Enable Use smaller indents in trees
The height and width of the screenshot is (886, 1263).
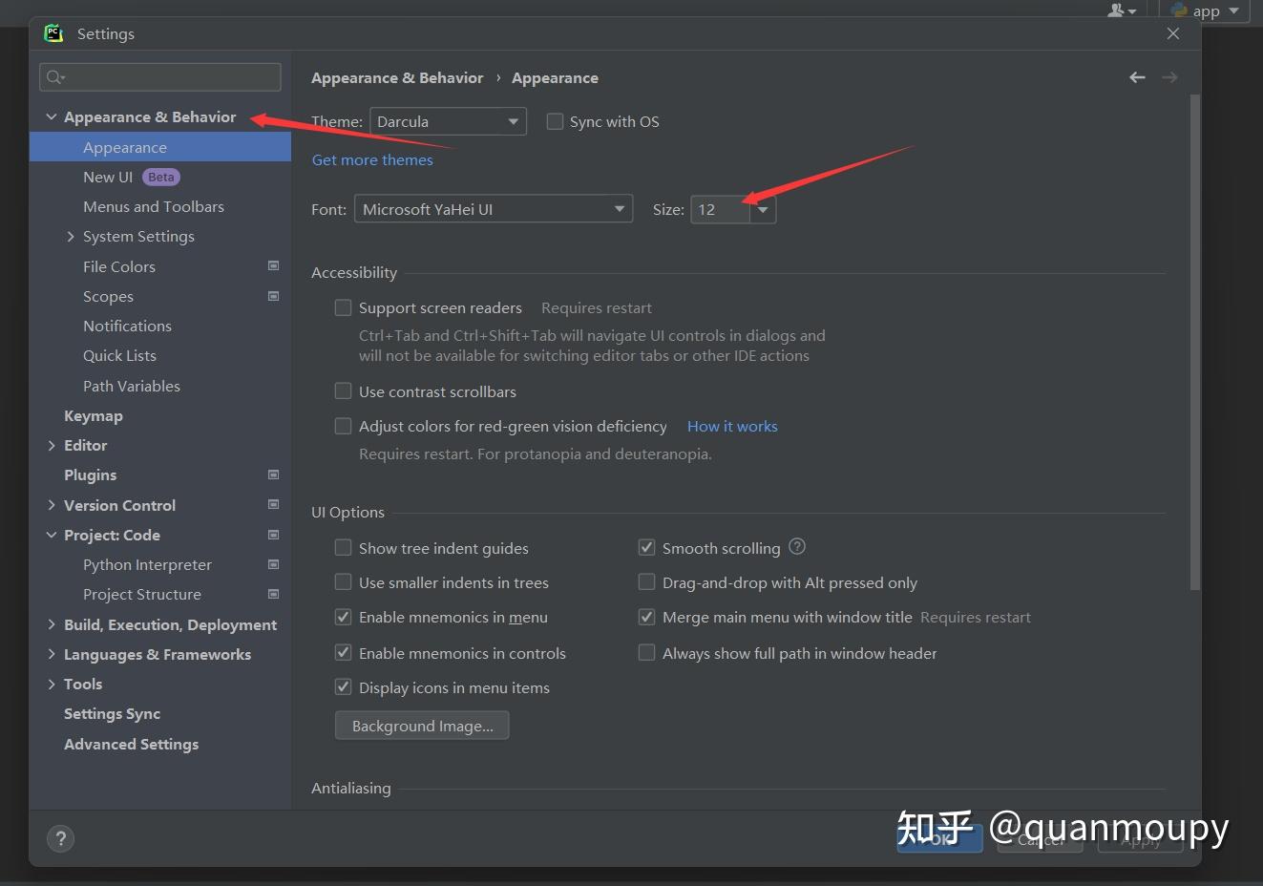pos(343,581)
